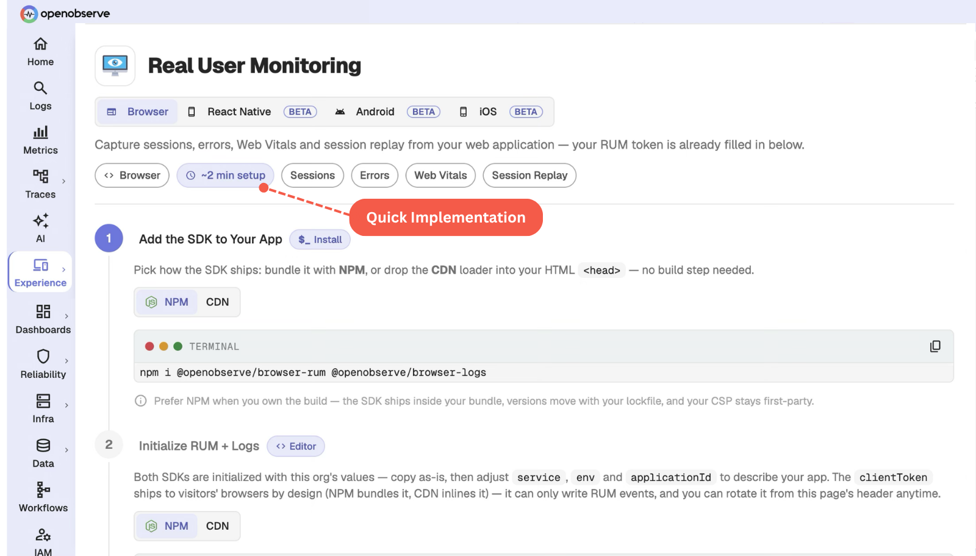976x556 pixels.
Task: Click the OpenObserve logo
Action: [65, 13]
